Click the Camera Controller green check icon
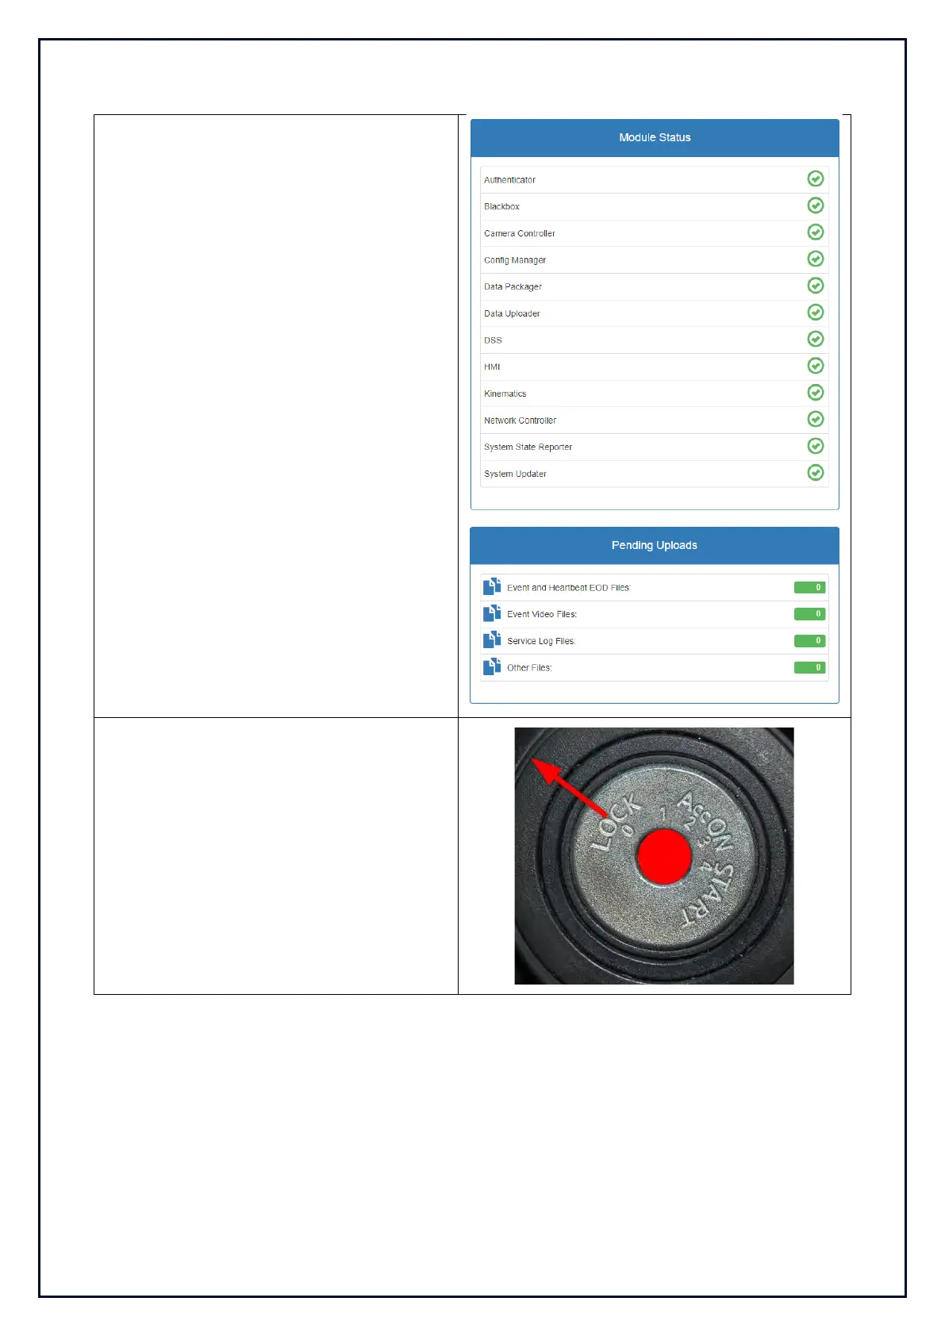This screenshot has width=945, height=1336. (815, 232)
